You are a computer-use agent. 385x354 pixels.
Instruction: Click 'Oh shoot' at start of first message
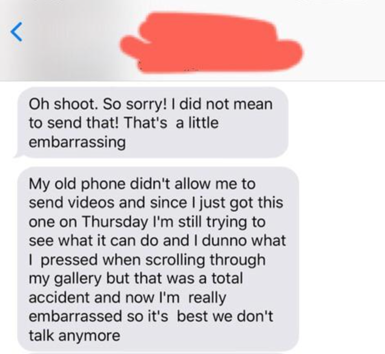(63, 104)
